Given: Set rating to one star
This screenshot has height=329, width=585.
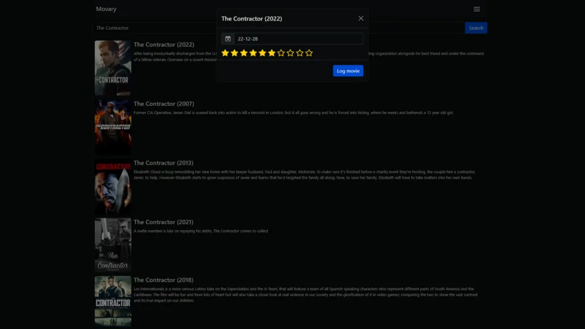Looking at the screenshot, I should coord(225,53).
